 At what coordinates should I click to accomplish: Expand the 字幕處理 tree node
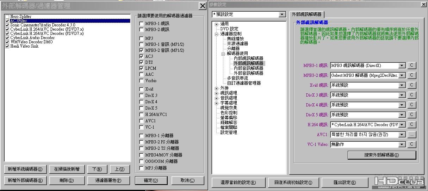click(217, 103)
